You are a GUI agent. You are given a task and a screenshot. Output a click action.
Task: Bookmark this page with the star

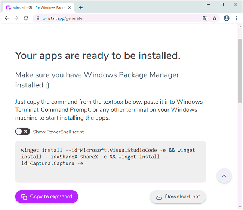(215, 18)
